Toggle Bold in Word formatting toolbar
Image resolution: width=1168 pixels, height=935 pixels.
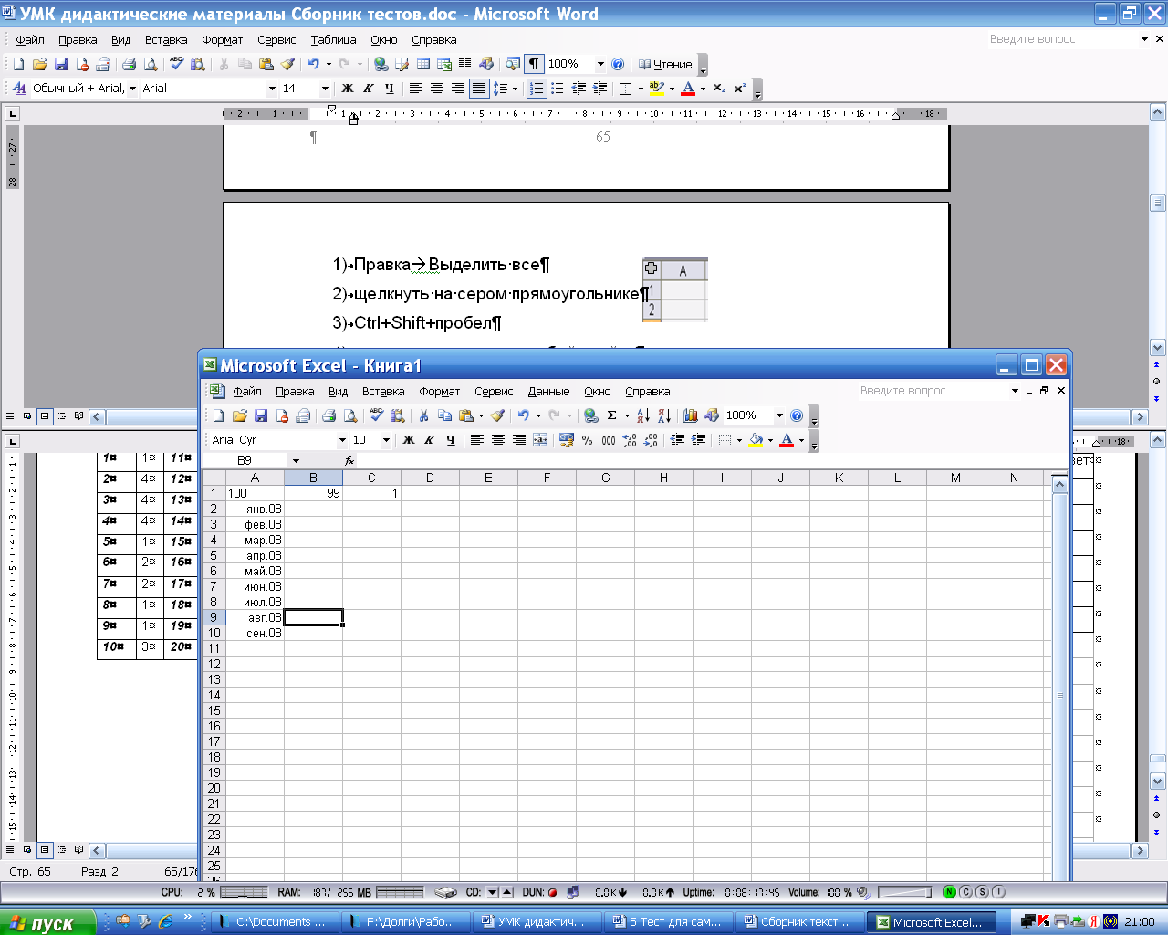tap(348, 89)
